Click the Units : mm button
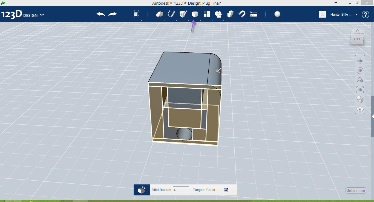Viewport: 374px width, 202px height. tap(356, 190)
